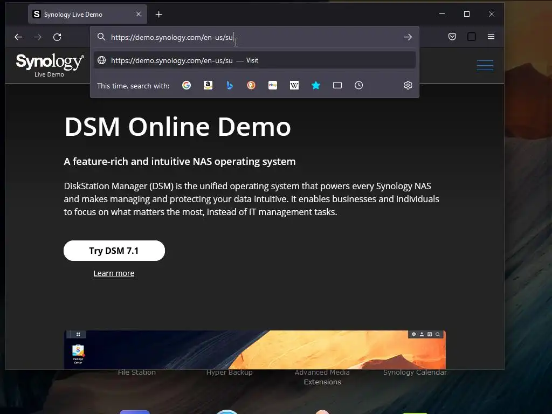Search this time with Amazon
Viewport: 552px width, 414px height.
[208, 85]
